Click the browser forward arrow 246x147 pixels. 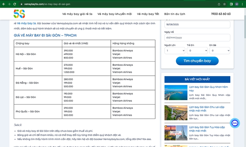click(9, 4)
